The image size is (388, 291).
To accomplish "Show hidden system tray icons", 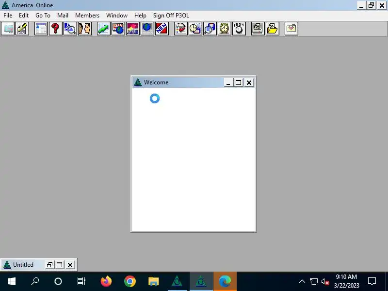I will (x=302, y=281).
